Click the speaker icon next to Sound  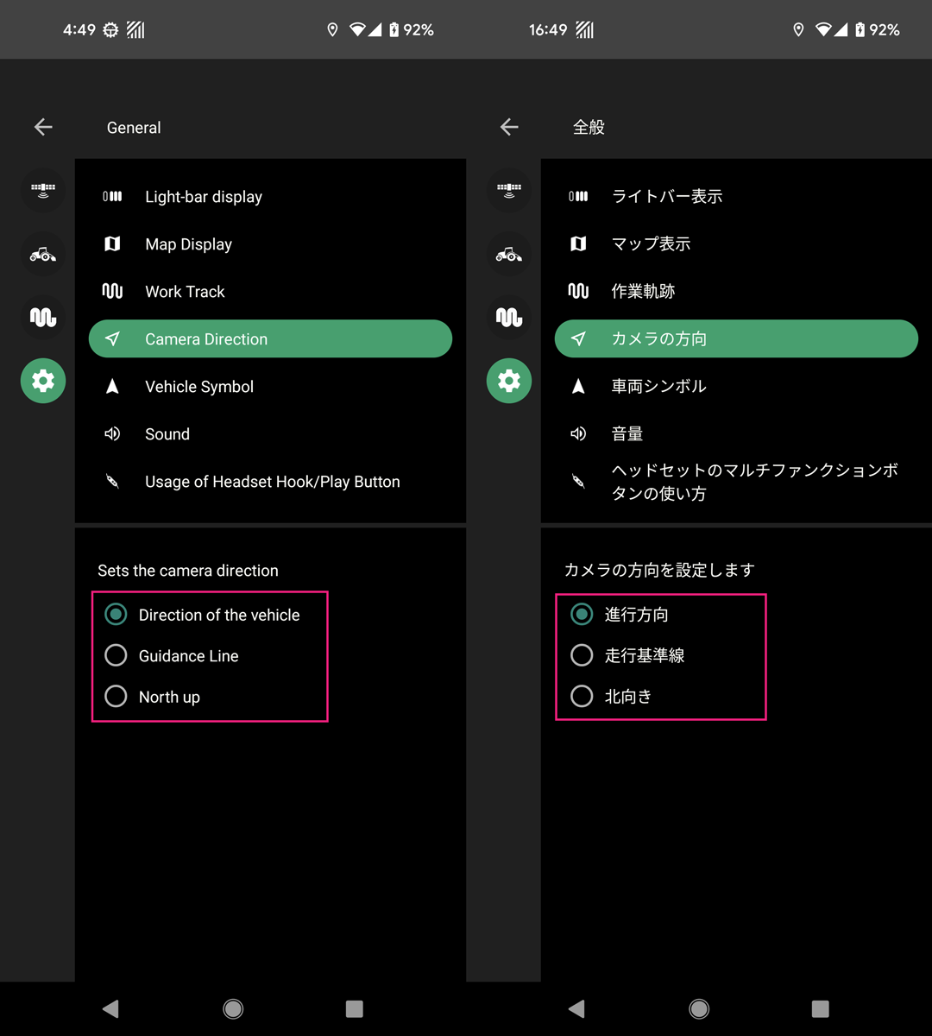coord(112,433)
